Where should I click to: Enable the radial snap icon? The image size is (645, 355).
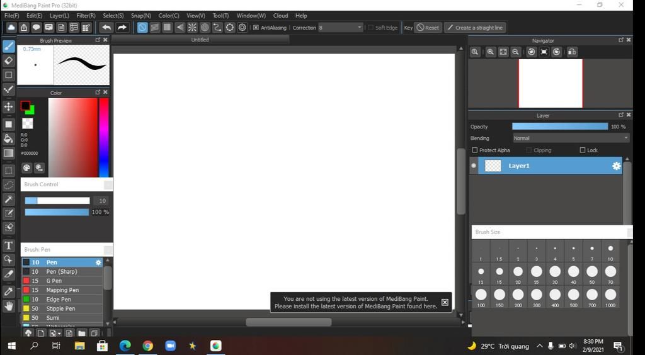tap(192, 28)
